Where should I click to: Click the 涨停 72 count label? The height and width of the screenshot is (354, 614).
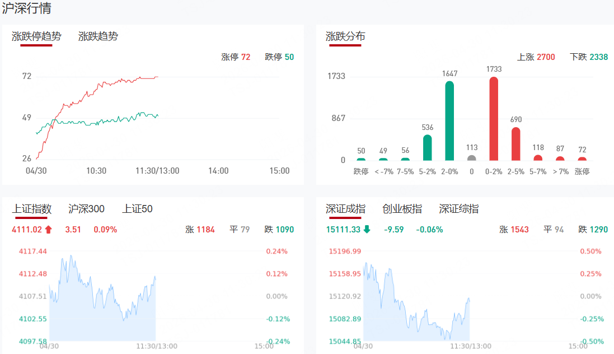coord(236,57)
